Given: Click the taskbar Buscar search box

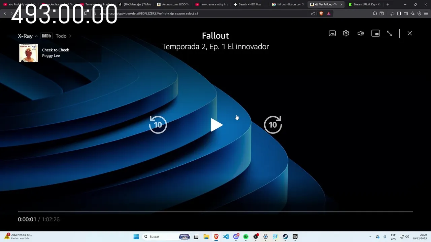Looking at the screenshot, I should 166,237.
